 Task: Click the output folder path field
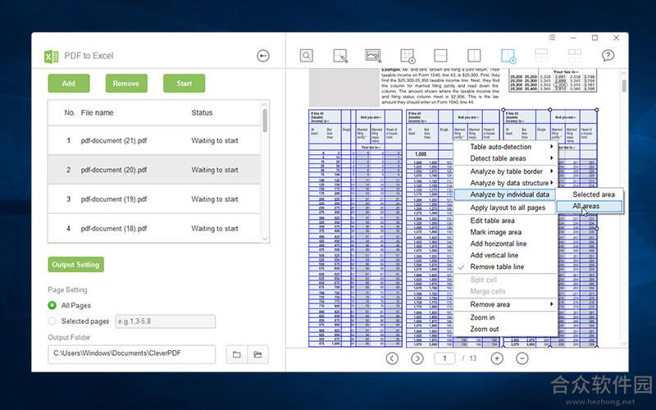[x=132, y=354]
